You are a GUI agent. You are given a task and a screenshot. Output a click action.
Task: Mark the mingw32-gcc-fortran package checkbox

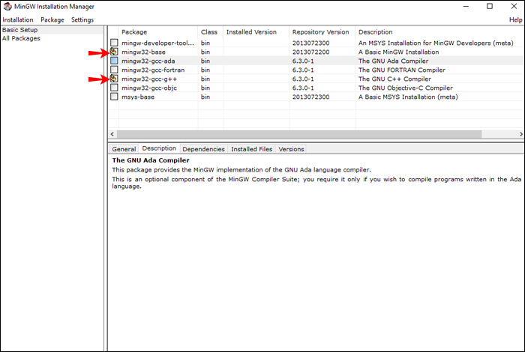tap(114, 70)
